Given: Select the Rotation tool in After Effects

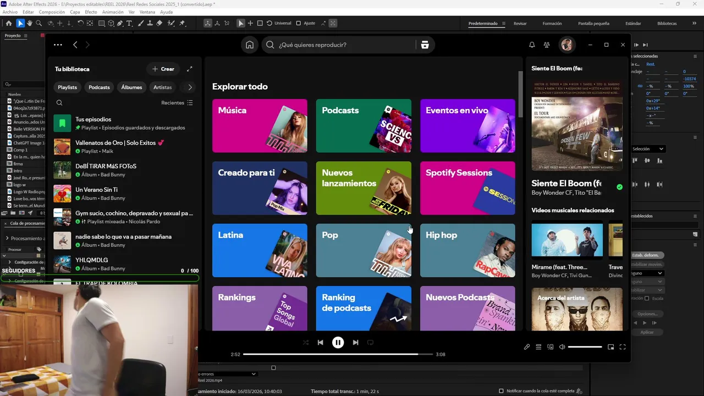Looking at the screenshot, I should [x=80, y=23].
